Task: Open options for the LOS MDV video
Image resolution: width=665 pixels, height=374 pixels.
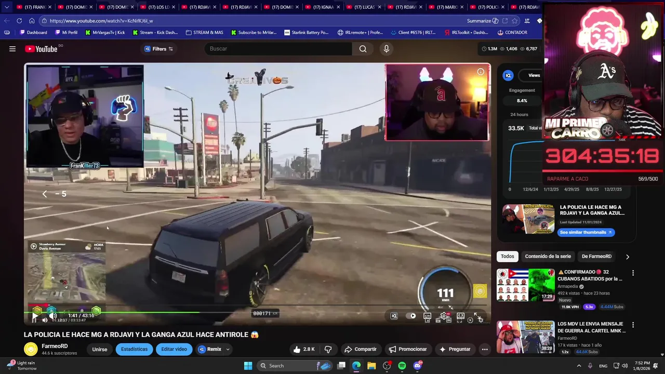Action: click(633, 325)
